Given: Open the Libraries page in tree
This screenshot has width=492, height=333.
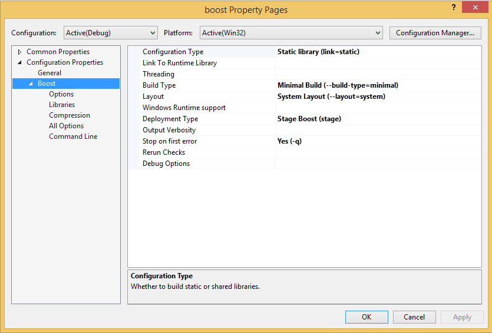Looking at the screenshot, I should pyautogui.click(x=62, y=105).
